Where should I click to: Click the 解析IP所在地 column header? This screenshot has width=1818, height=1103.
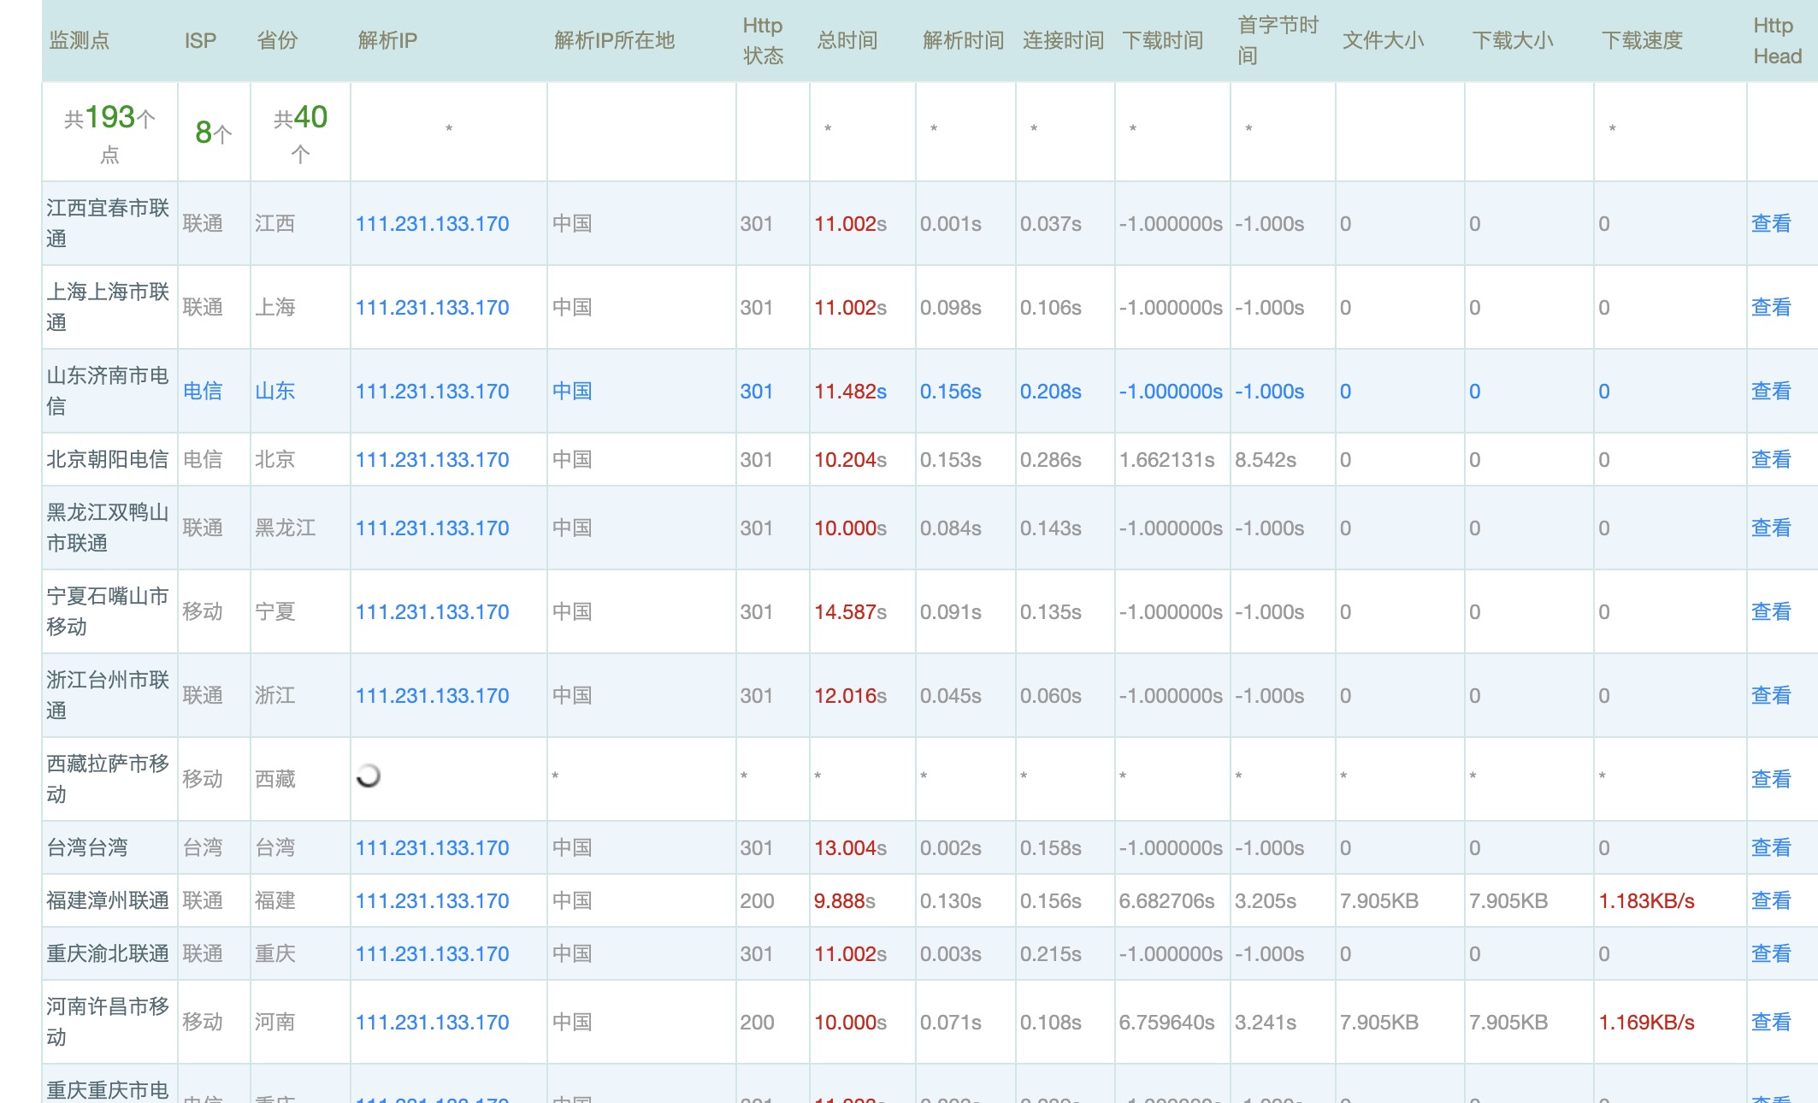[x=614, y=40]
